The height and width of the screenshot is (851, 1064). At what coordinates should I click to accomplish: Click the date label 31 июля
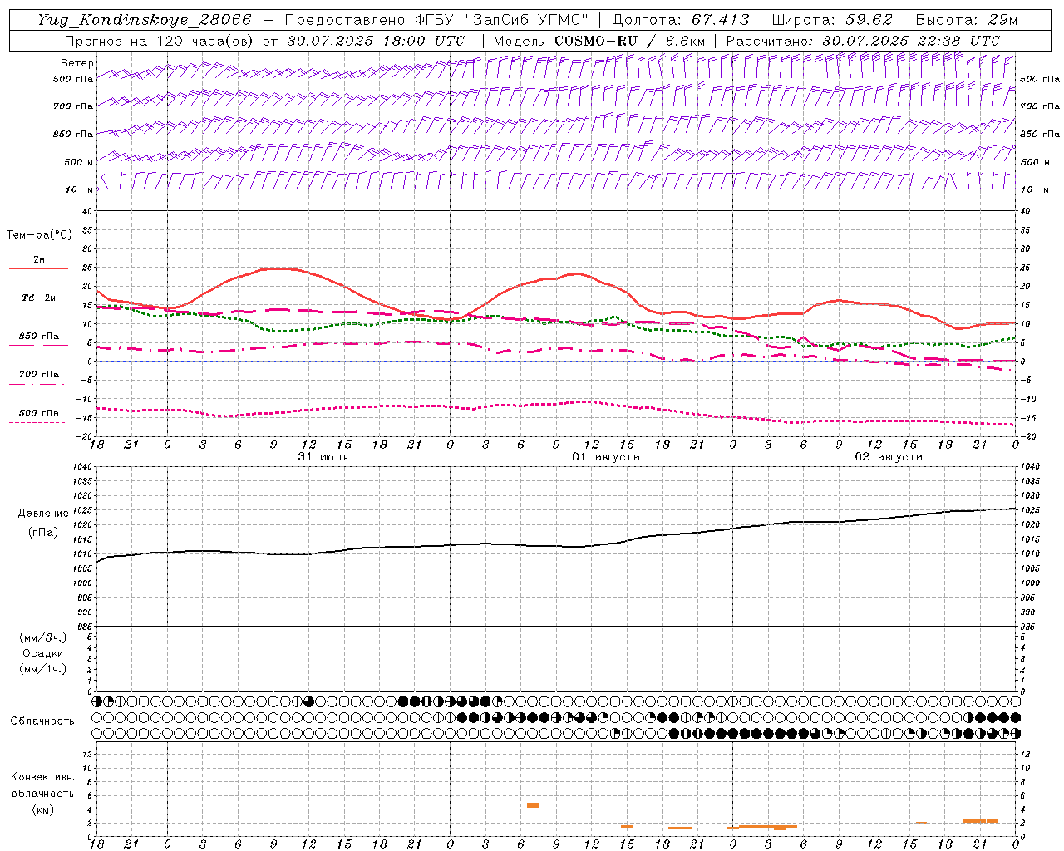pos(323,457)
